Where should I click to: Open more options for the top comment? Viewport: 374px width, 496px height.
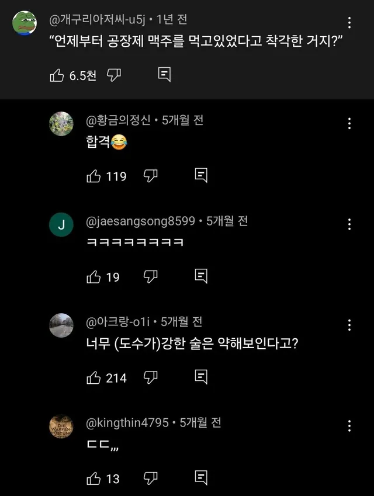tap(349, 23)
